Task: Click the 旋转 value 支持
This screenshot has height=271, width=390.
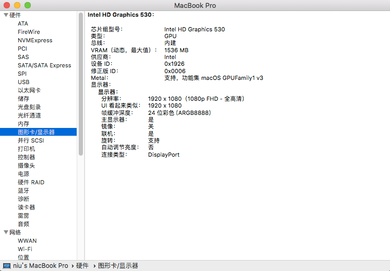Action: point(154,140)
